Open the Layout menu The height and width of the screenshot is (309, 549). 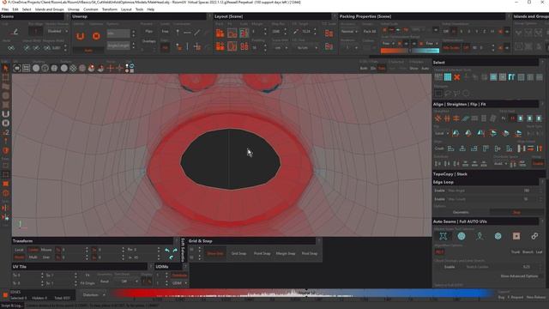pyautogui.click(x=126, y=9)
